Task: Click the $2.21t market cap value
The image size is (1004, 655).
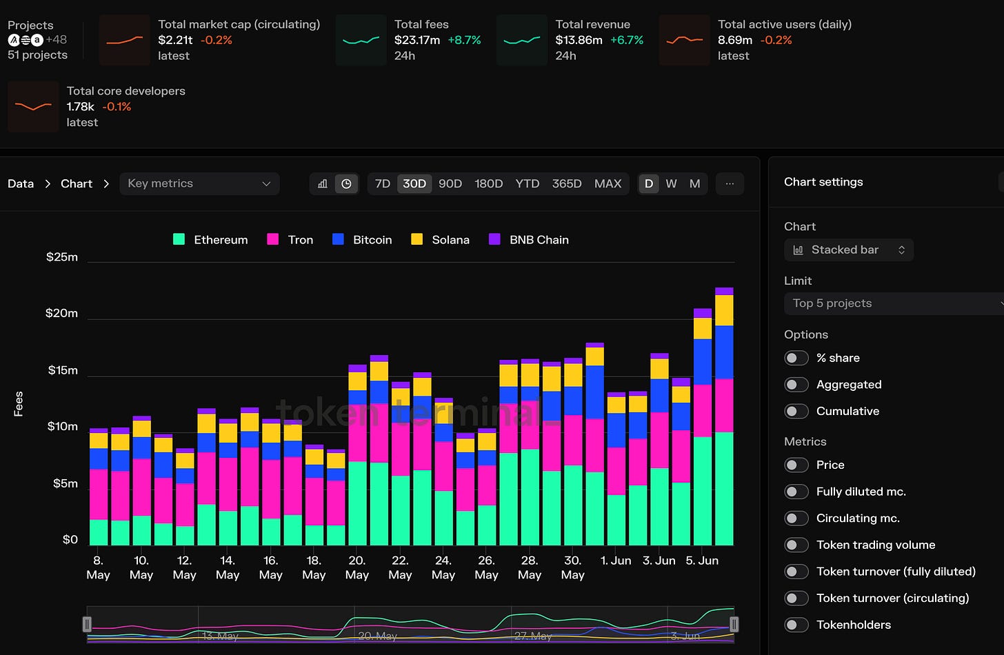Action: (176, 40)
